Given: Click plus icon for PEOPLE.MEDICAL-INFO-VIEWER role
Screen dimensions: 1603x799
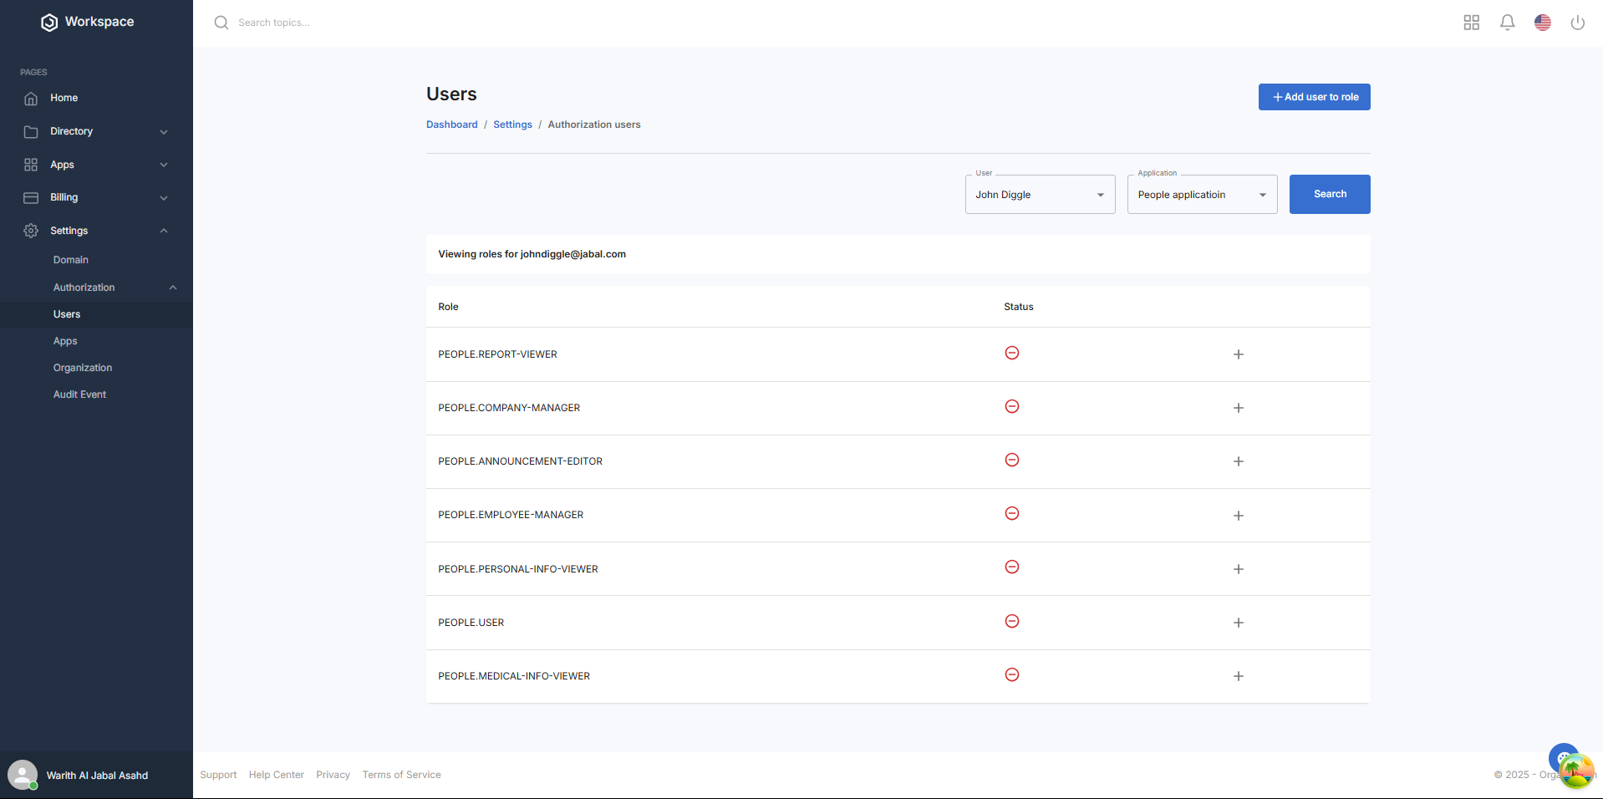Looking at the screenshot, I should (x=1238, y=676).
